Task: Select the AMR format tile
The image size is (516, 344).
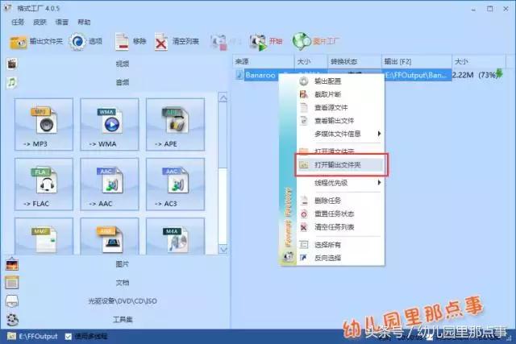Action: click(x=110, y=236)
